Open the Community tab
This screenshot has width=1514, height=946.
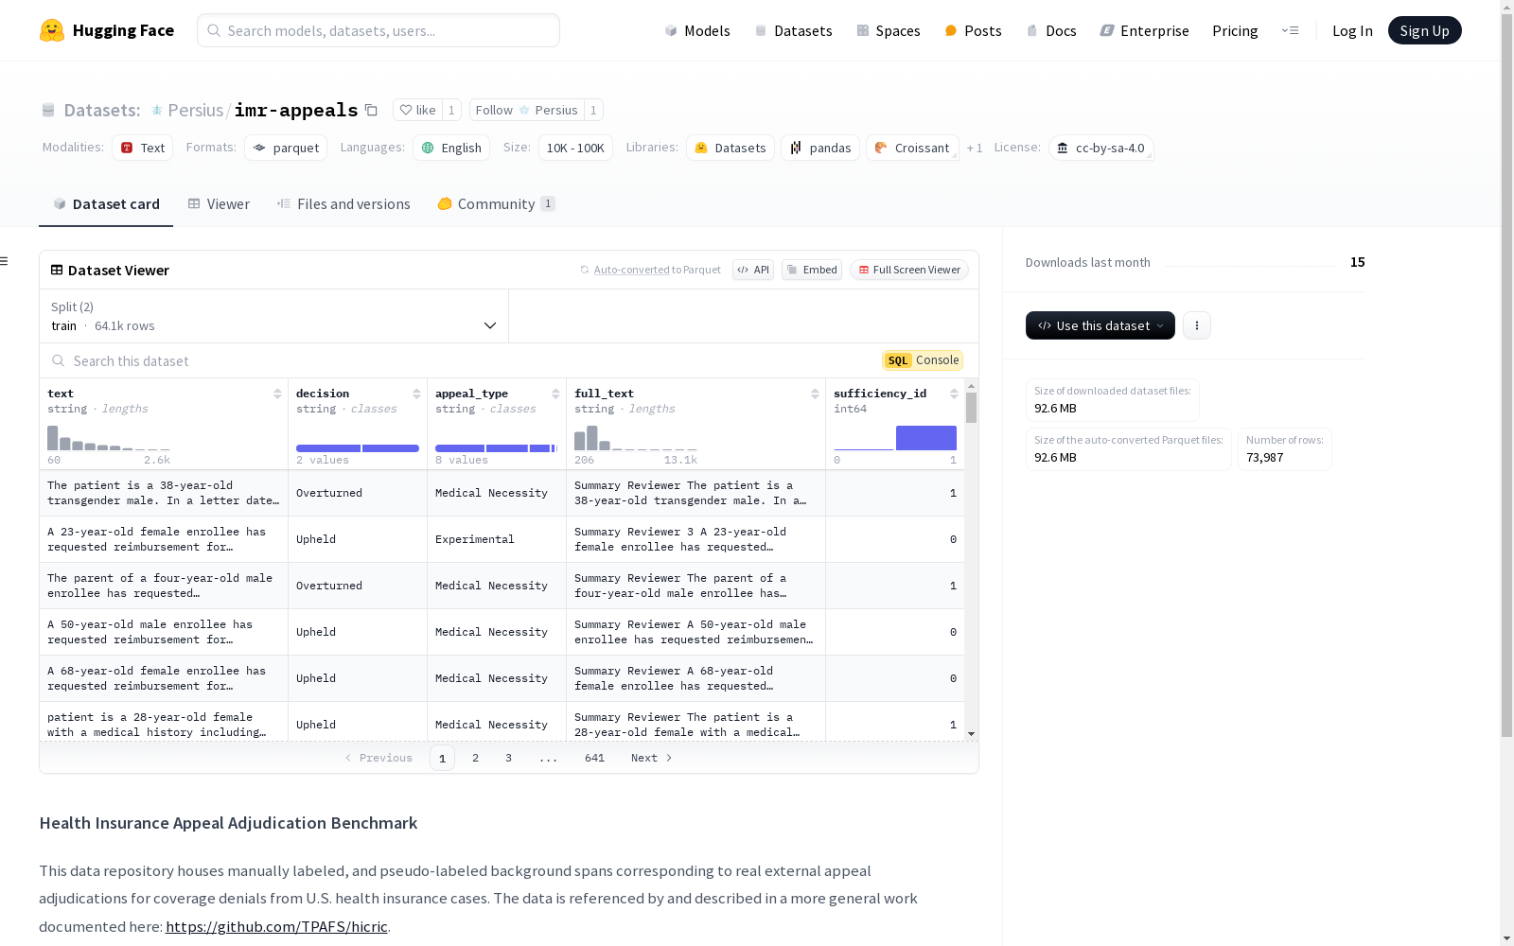pyautogui.click(x=496, y=204)
